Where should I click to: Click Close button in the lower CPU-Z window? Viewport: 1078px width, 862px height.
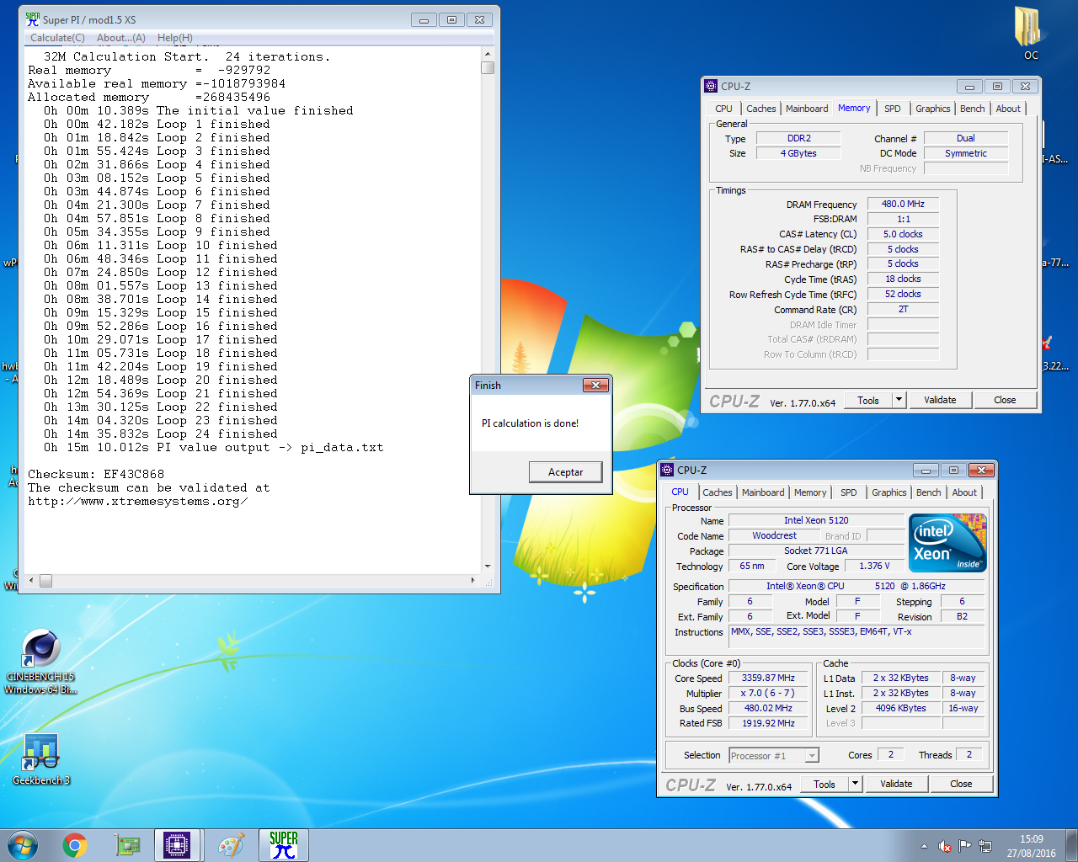tap(961, 784)
